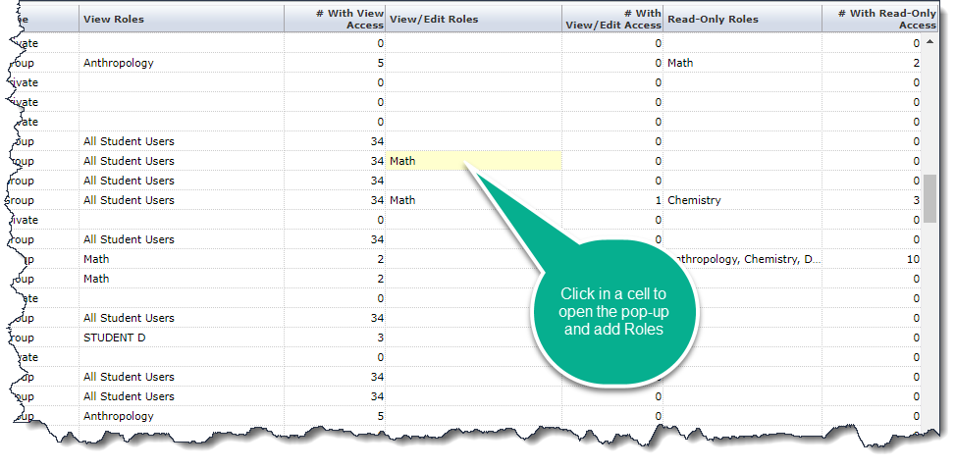Click Anthropology view role in read-only Math row
The width and height of the screenshot is (955, 468).
click(x=181, y=63)
